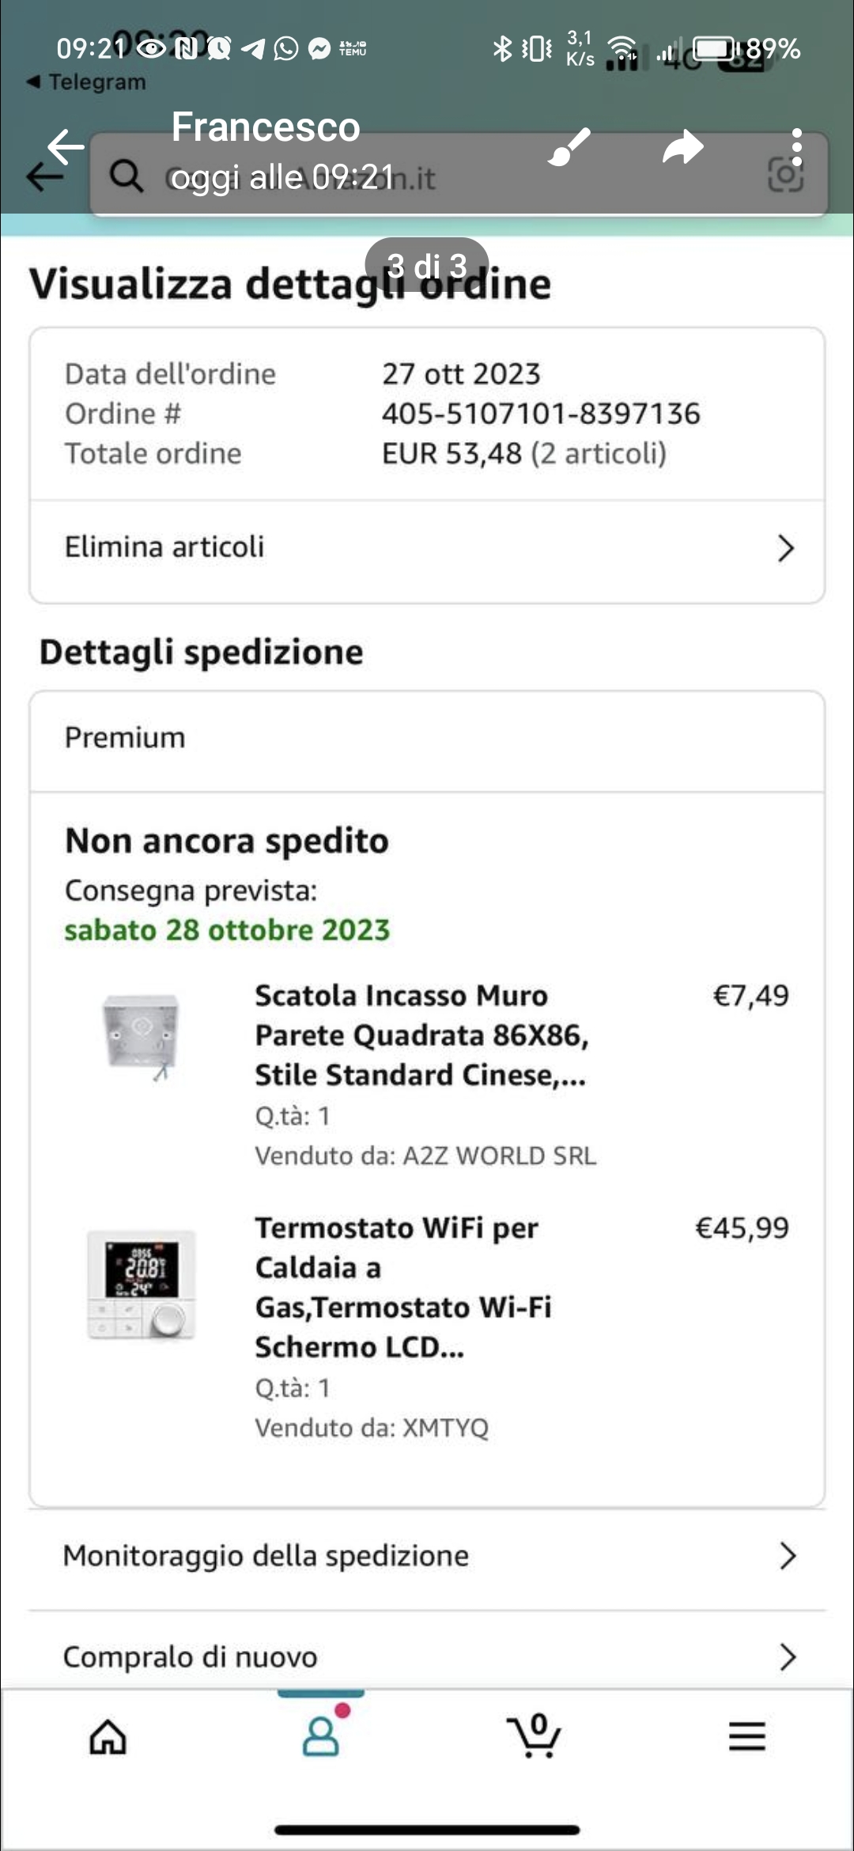Screen dimensions: 854x1851
Task: Tap Scatola Incasso Muro product thumbnail
Action: [142, 1036]
